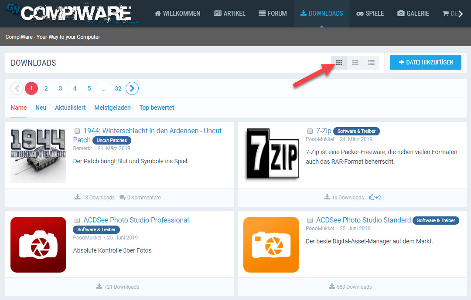
Task: Click Software & Treiber label under ACDSee Professional
Action: click(96, 229)
